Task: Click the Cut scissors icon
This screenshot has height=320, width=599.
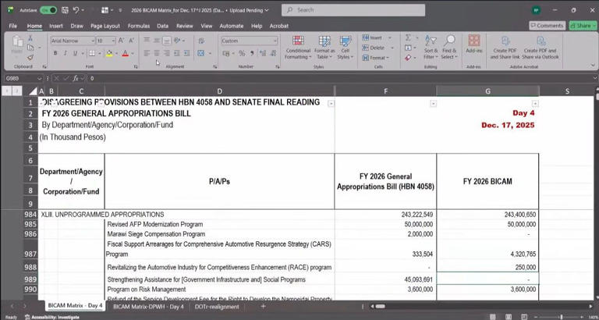Action: click(x=30, y=38)
